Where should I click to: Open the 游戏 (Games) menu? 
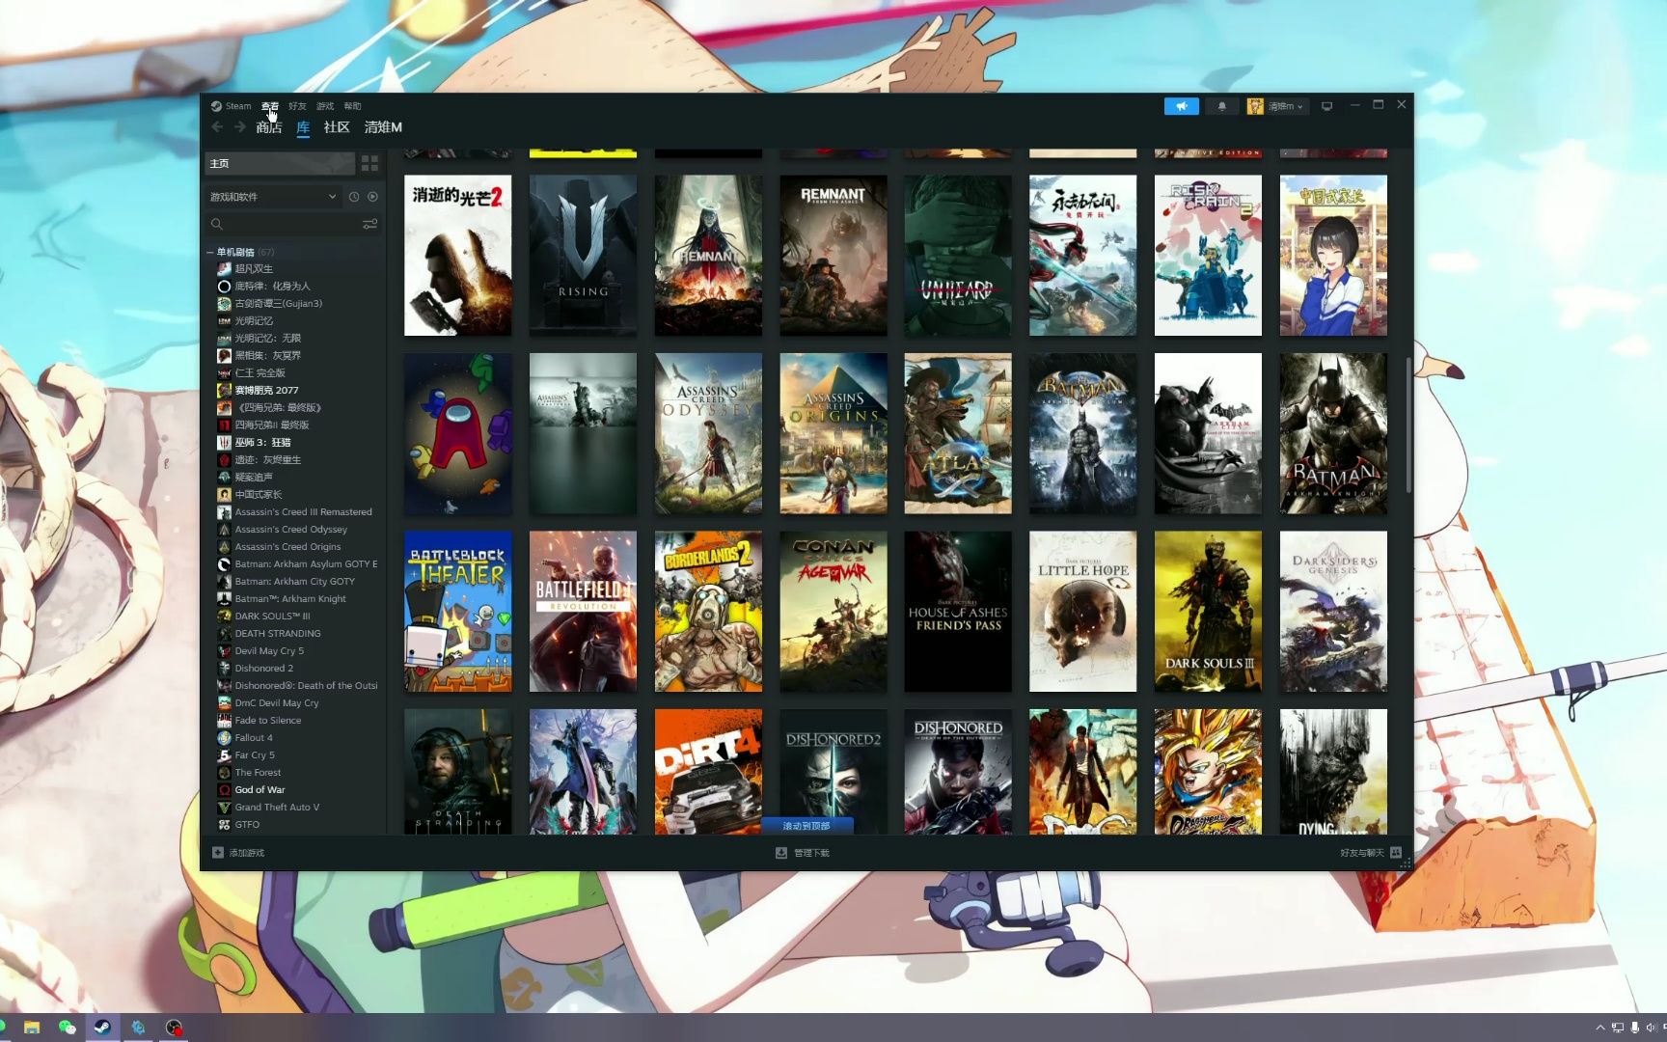click(325, 106)
